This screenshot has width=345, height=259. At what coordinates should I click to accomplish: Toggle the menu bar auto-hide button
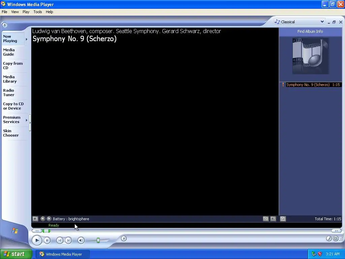point(5,25)
